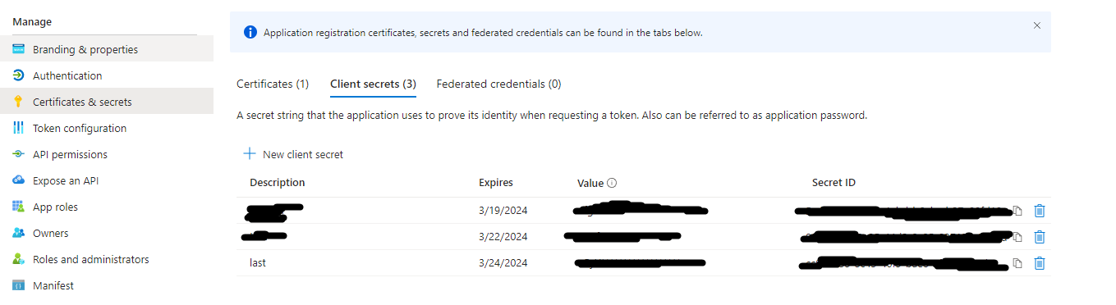The image size is (1116, 305).
Task: Copy Secret ID of the 3/19/2024 secret
Action: (x=1017, y=211)
